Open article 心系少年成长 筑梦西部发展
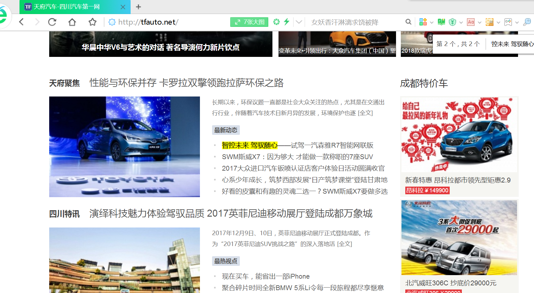534x293 pixels. (x=305, y=180)
